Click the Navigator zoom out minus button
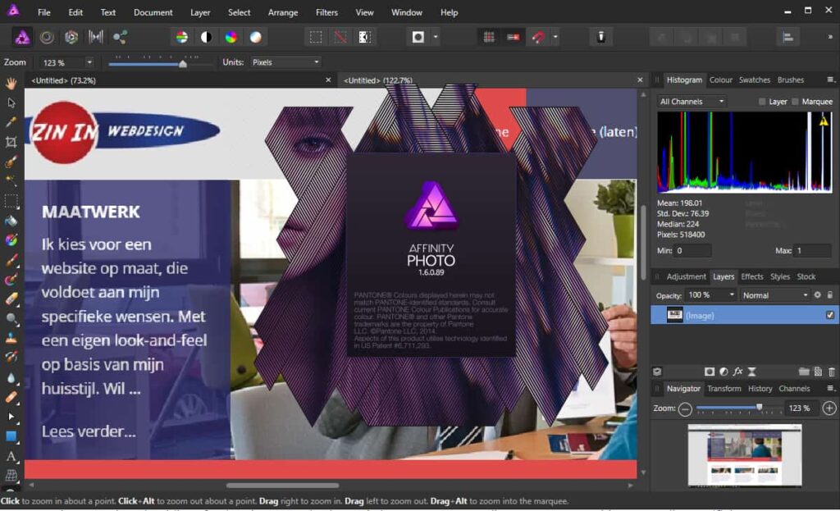 (685, 409)
